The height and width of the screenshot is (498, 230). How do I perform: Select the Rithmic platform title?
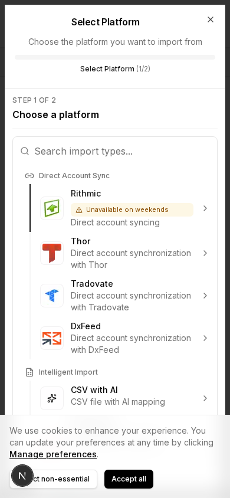[86, 194]
